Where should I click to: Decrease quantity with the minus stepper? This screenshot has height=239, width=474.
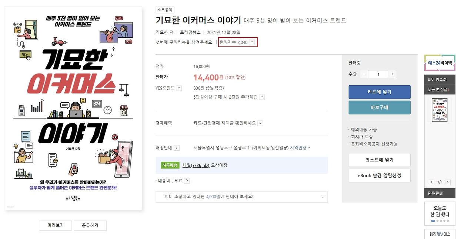(x=364, y=74)
